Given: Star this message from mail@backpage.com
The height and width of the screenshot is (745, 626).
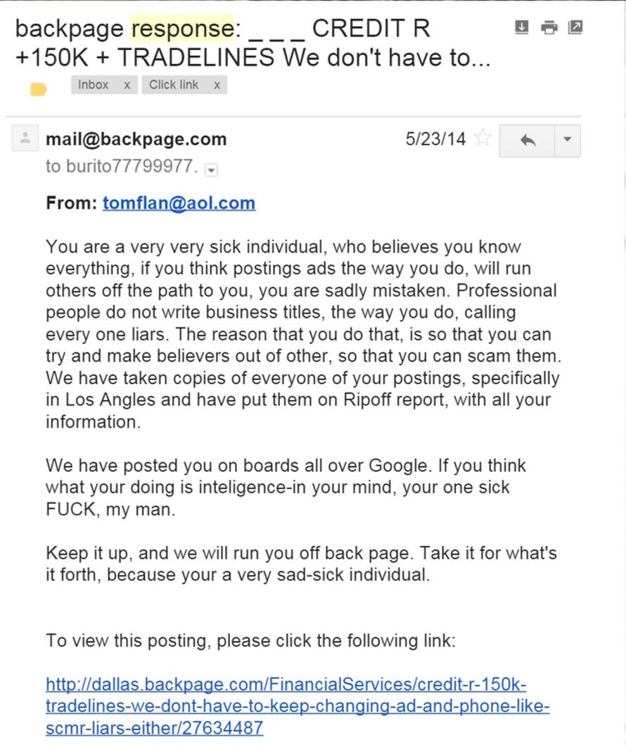Looking at the screenshot, I should [x=483, y=139].
